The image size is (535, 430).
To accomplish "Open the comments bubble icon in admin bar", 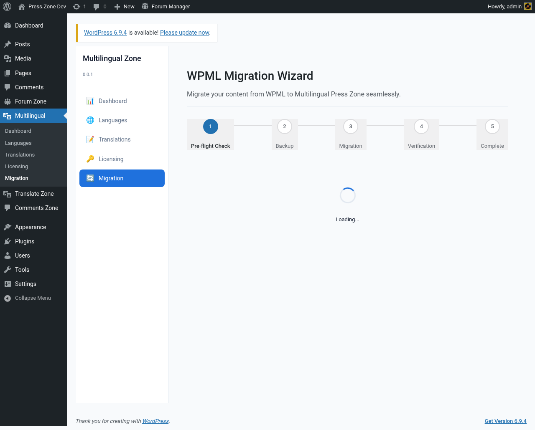I will point(97,7).
